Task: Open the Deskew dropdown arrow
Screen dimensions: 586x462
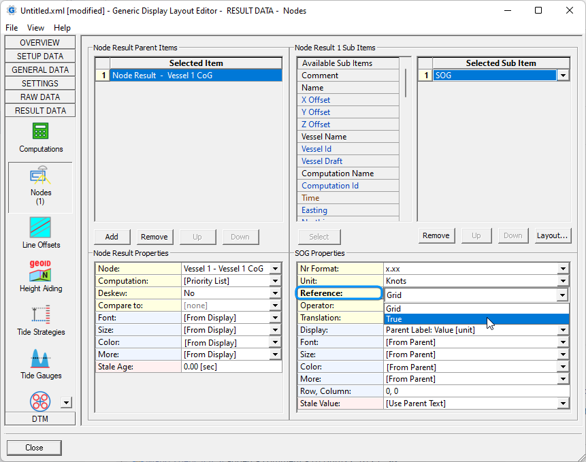Action: (275, 293)
